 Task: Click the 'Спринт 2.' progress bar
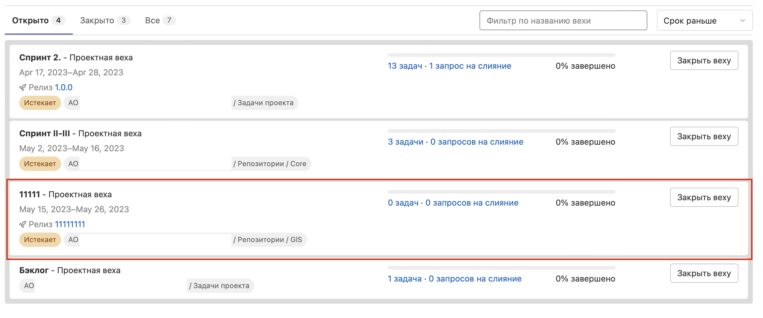click(501, 55)
